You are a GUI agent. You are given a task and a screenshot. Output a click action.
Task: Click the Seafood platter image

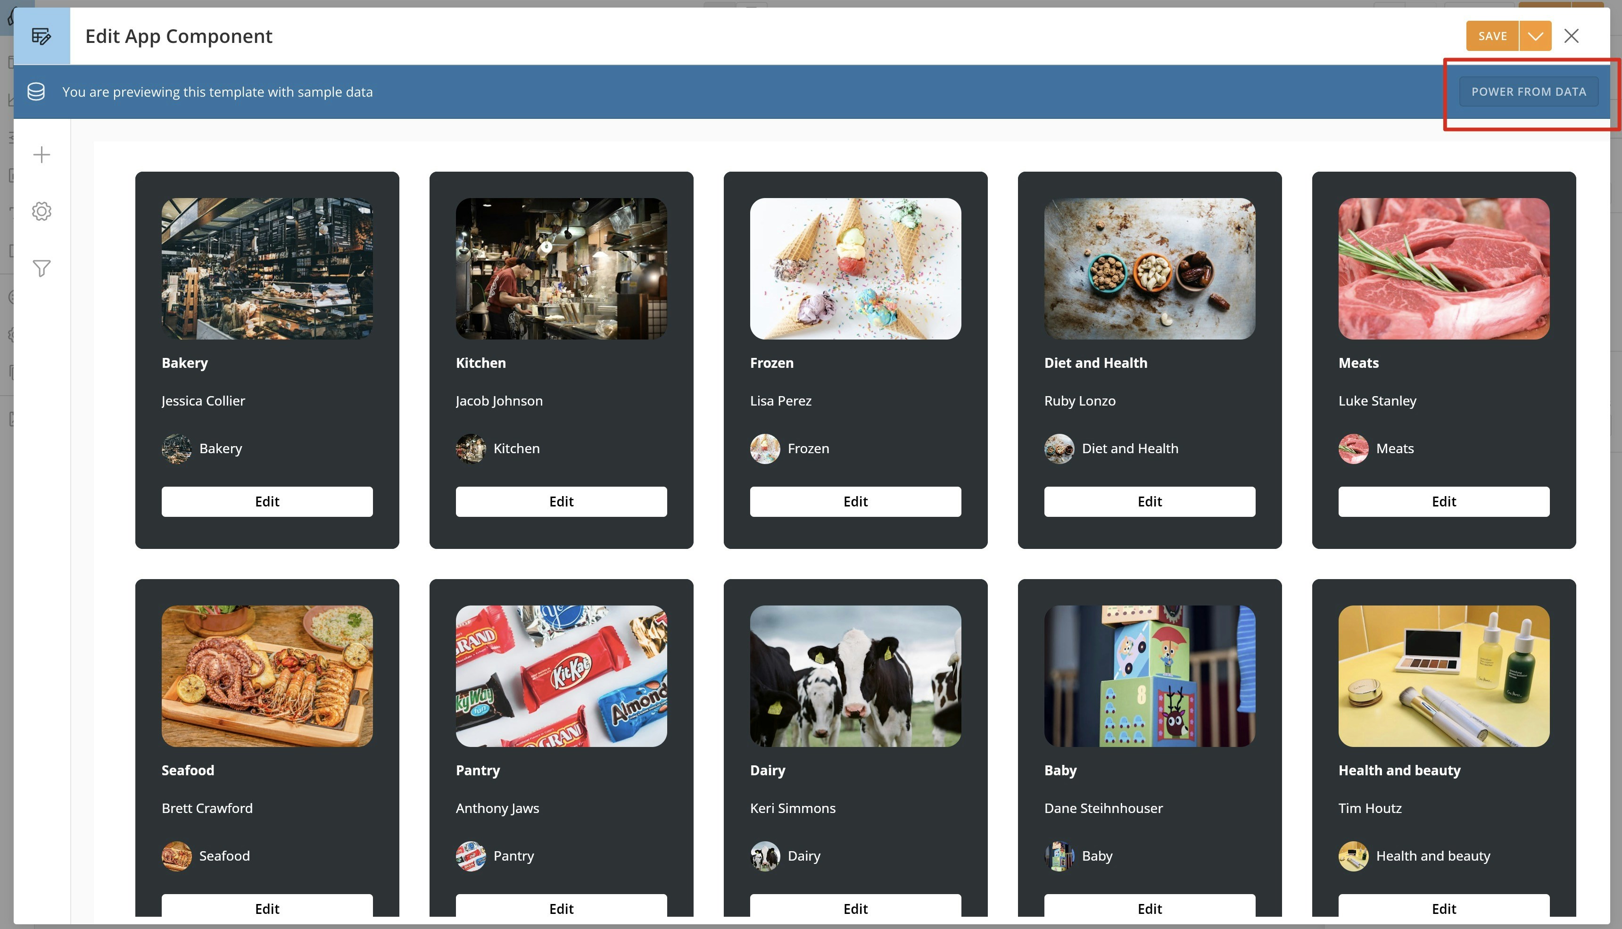click(x=266, y=676)
